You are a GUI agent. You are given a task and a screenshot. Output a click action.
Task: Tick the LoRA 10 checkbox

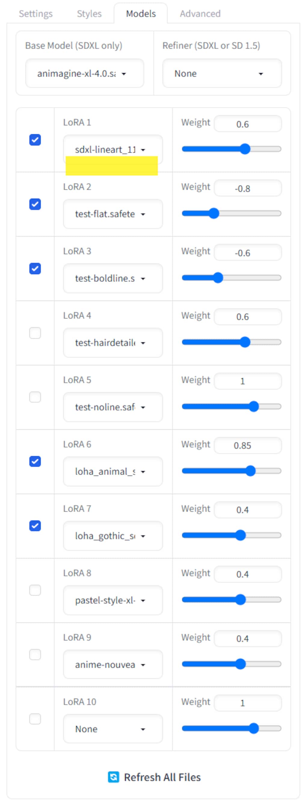click(35, 719)
